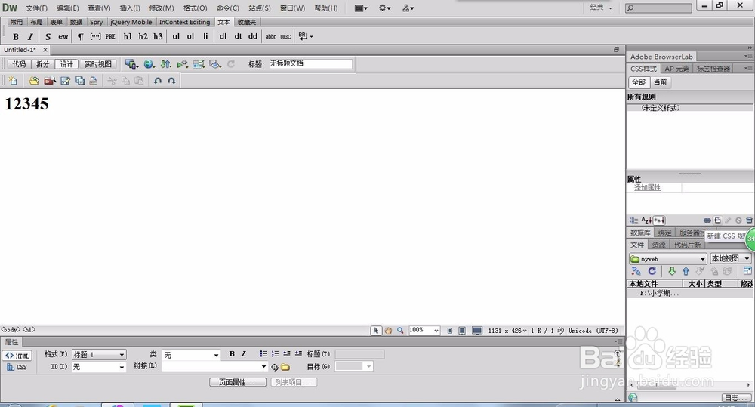The width and height of the screenshot is (755, 407).
Task: Apply Italic from the text insert bar
Action: (30, 36)
